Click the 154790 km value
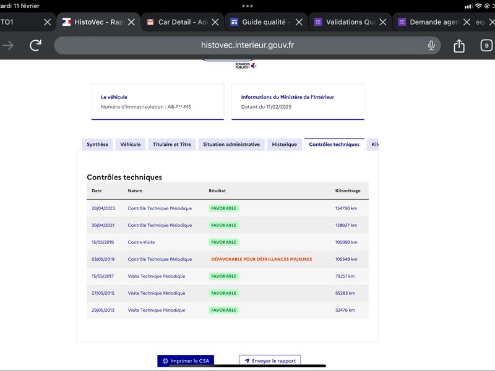This screenshot has height=371, width=495. [346, 208]
